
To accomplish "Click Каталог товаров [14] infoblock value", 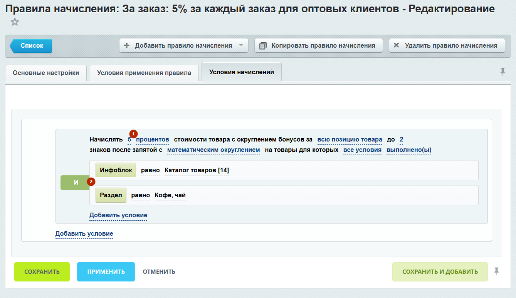I will [197, 170].
